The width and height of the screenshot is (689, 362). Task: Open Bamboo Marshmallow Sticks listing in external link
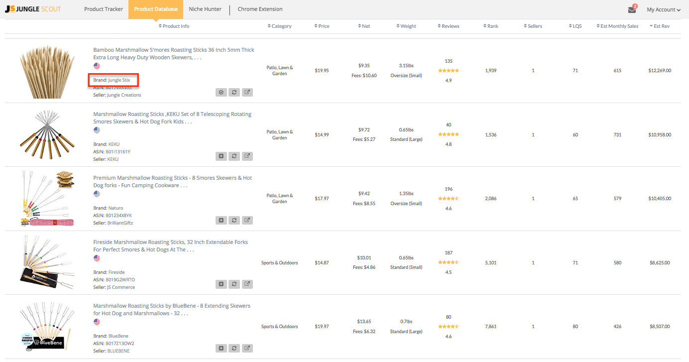(x=247, y=92)
